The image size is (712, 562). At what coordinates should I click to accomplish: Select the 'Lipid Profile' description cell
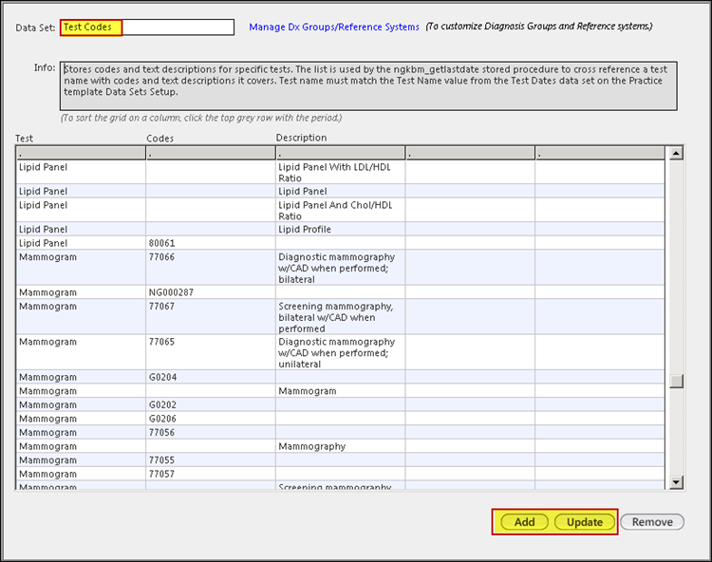[x=341, y=229]
